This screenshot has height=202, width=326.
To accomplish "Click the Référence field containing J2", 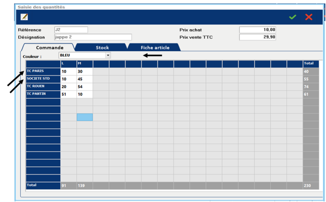I will [x=71, y=30].
